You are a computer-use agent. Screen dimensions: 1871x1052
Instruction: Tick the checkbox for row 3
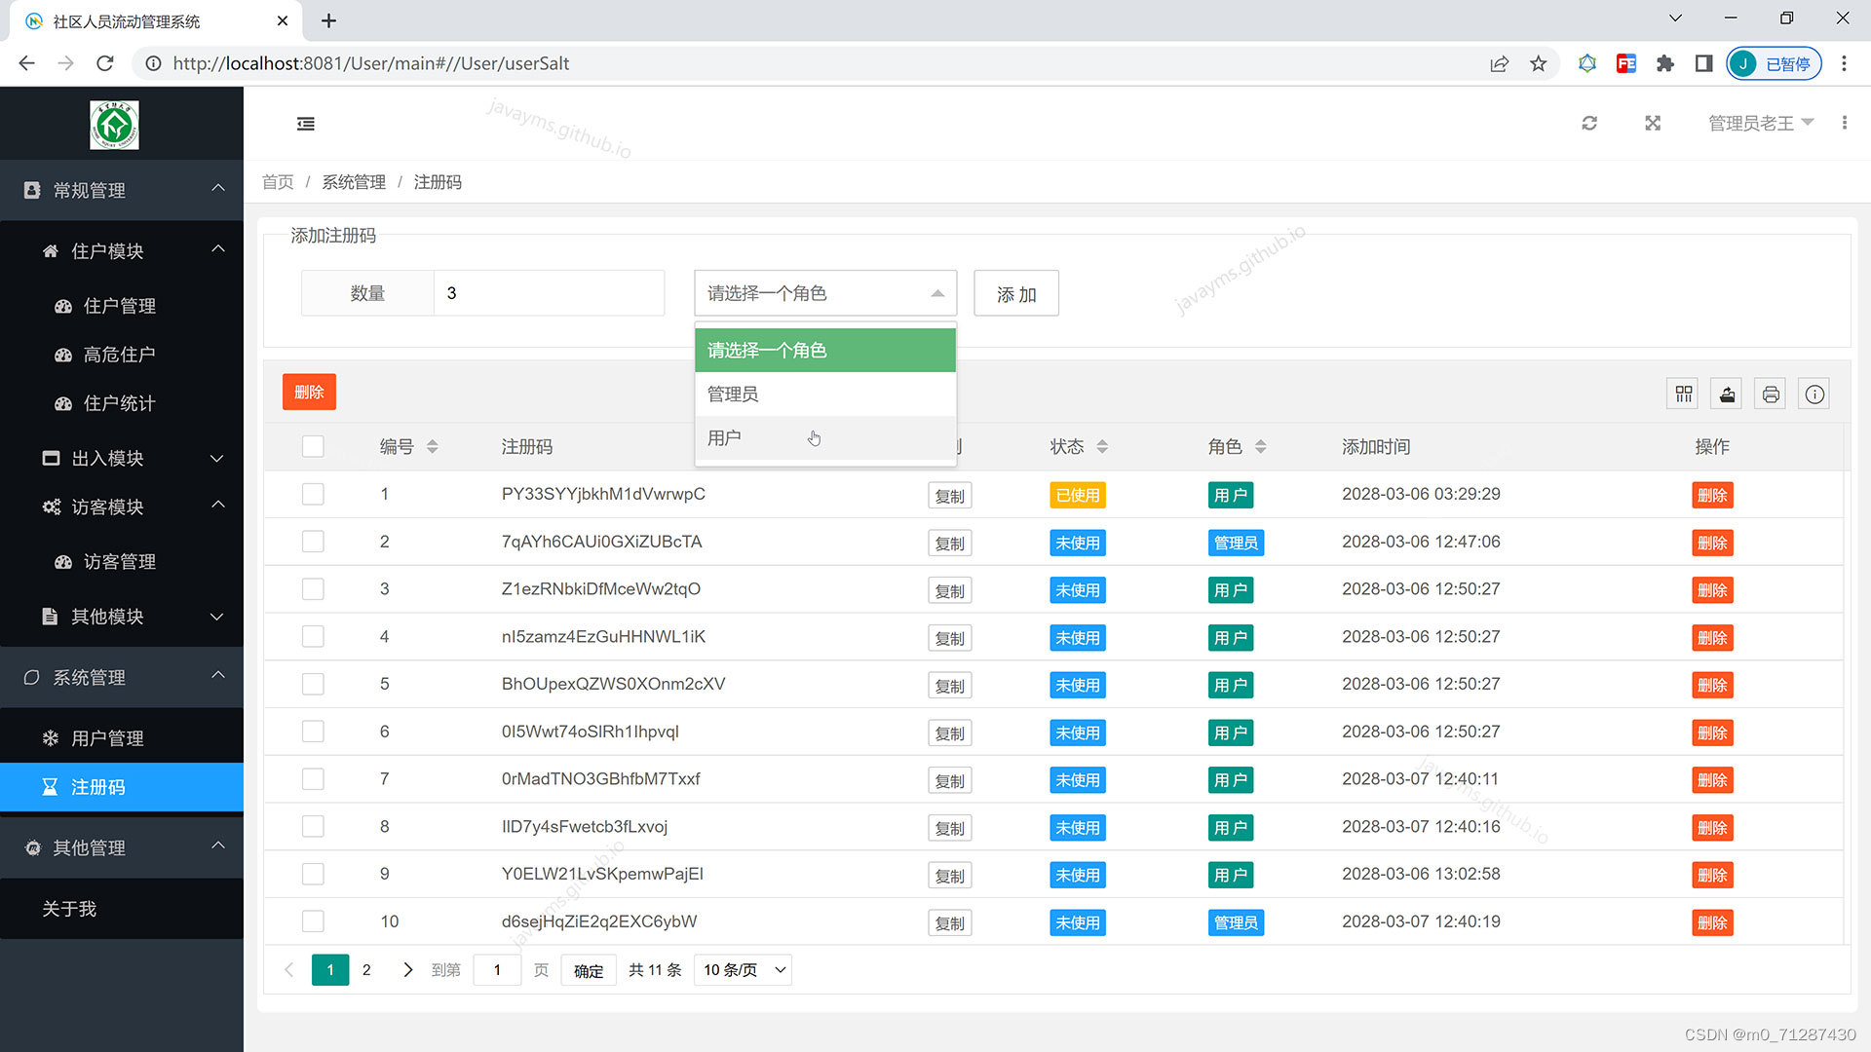click(313, 589)
